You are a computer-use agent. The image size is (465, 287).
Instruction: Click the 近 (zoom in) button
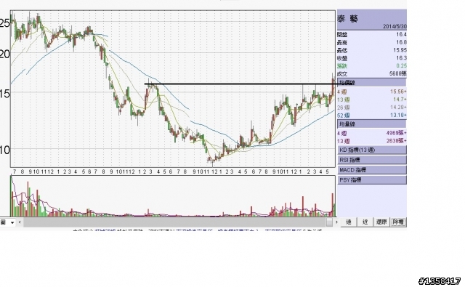(x=365, y=222)
